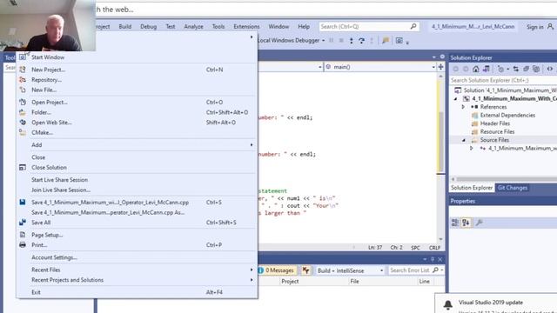The width and height of the screenshot is (557, 313).
Task: Open the Build menu
Action: click(125, 27)
